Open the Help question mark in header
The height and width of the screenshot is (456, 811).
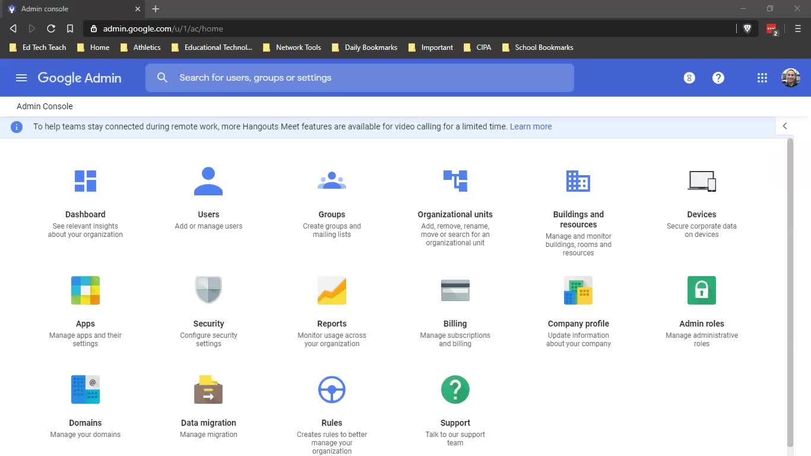click(718, 78)
